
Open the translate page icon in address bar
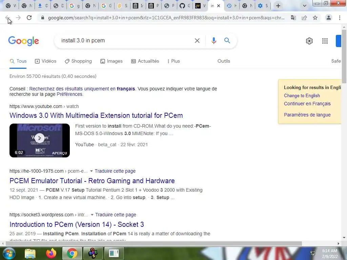tap(293, 18)
